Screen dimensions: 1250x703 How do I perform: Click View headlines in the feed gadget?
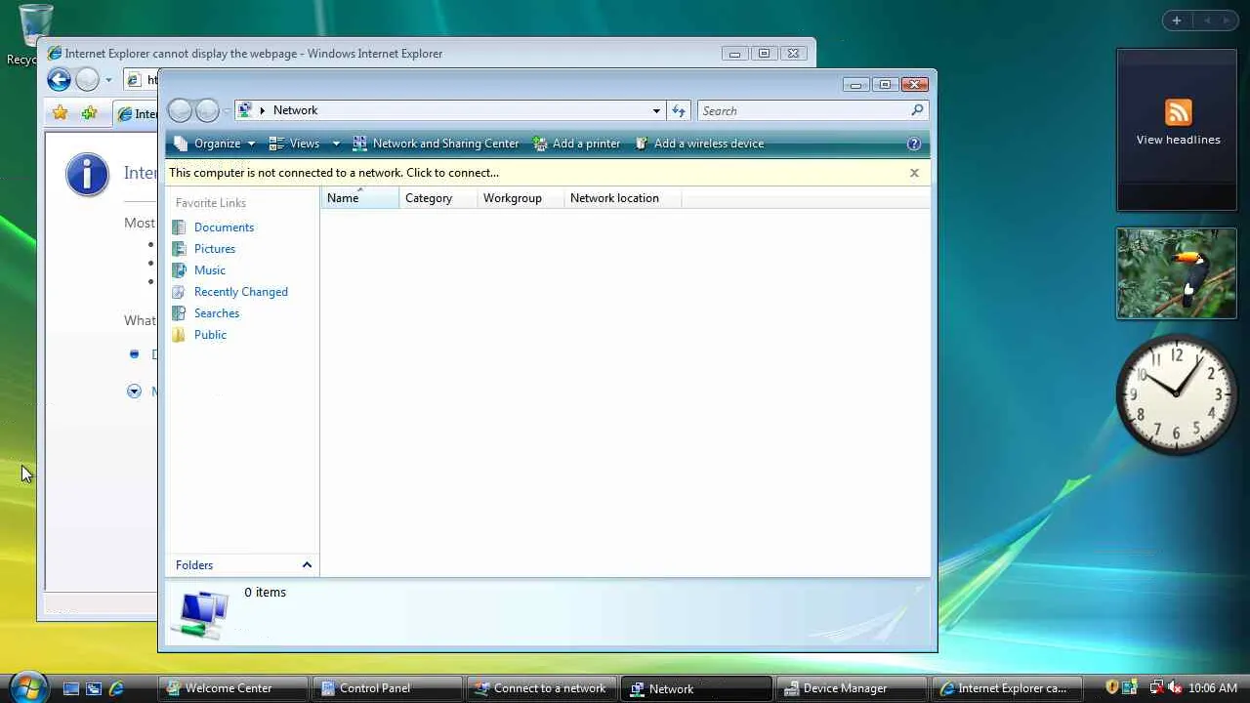[x=1178, y=140]
